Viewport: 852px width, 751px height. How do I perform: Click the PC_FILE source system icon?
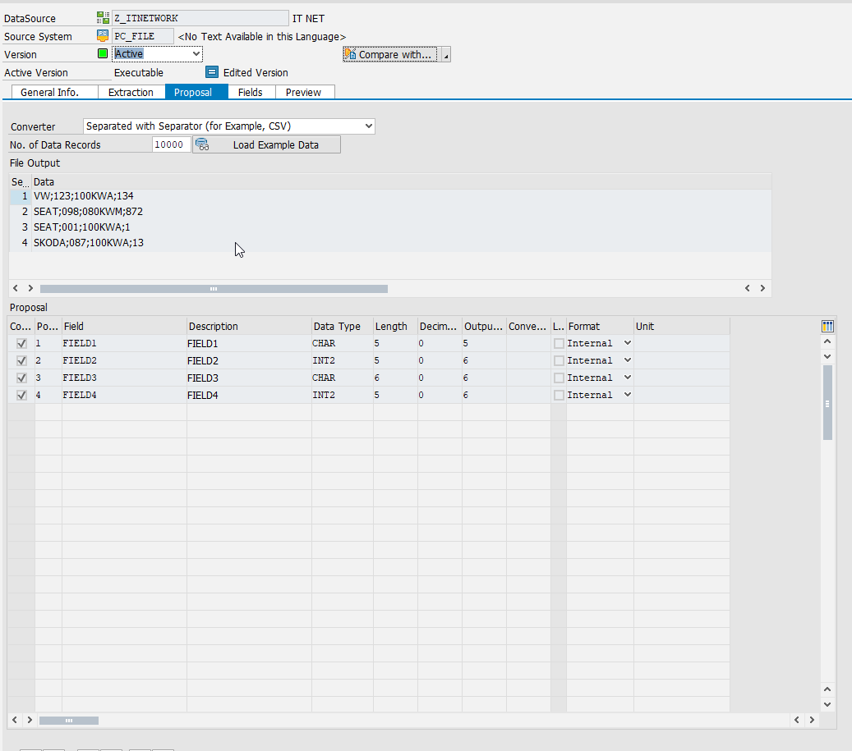103,36
